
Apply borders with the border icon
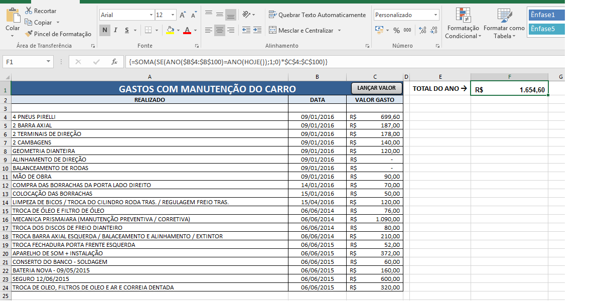pyautogui.click(x=148, y=30)
